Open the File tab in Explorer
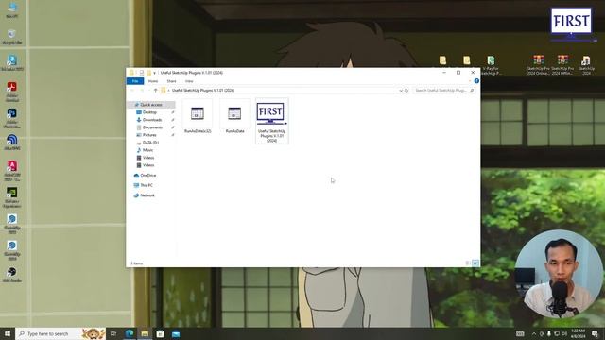605x340 pixels. point(135,81)
